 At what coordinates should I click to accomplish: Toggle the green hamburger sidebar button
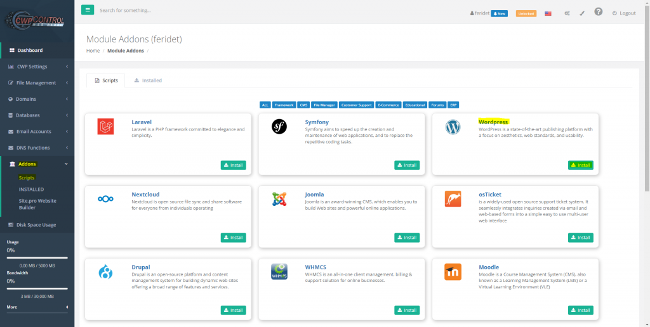point(88,10)
